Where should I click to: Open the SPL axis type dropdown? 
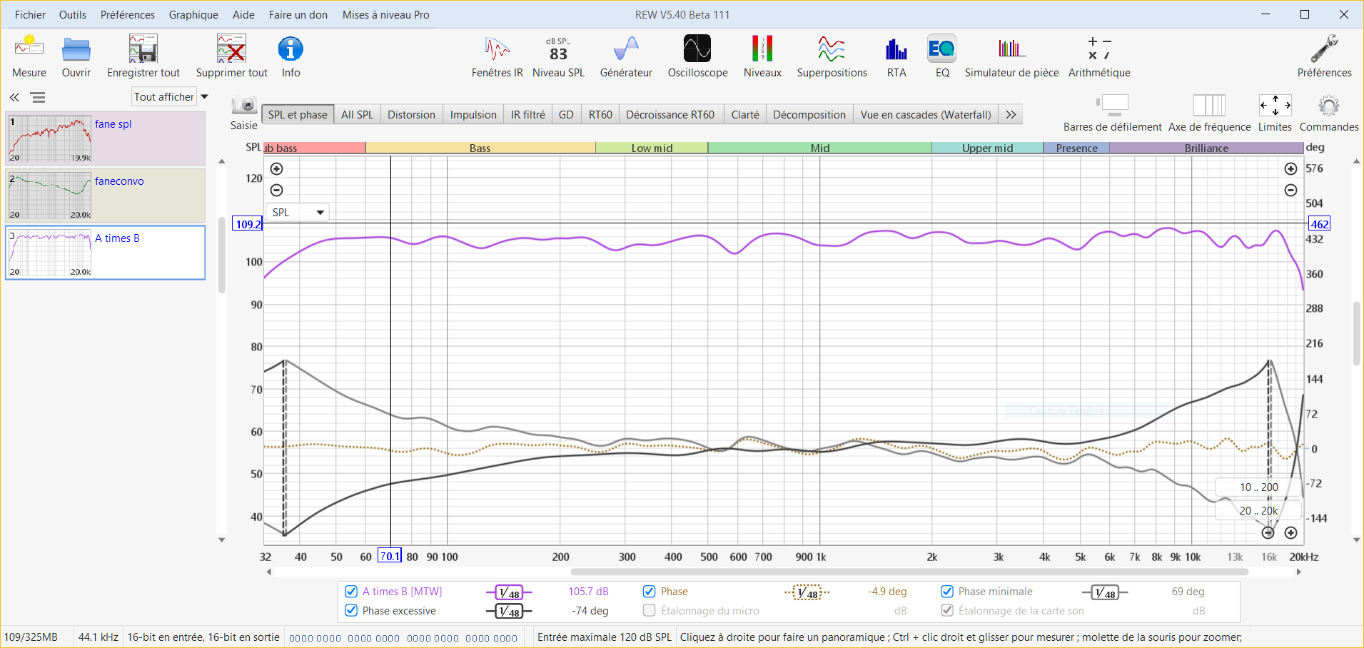pyautogui.click(x=298, y=212)
